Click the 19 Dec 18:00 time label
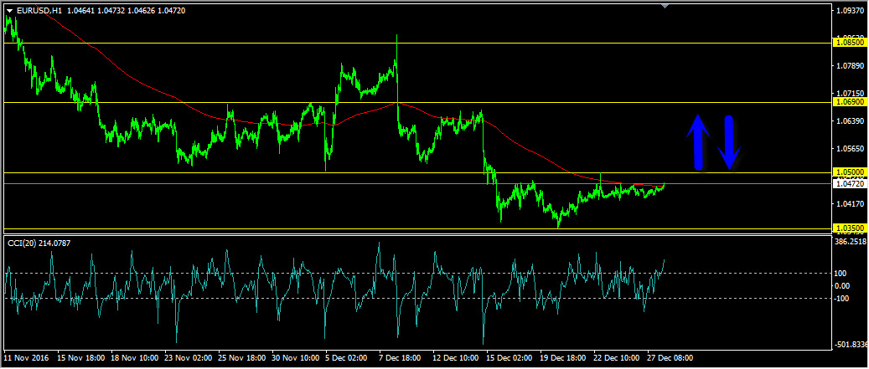The height and width of the screenshot is (369, 869). tap(563, 358)
